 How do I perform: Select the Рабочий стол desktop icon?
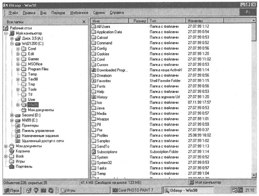tap(6, 28)
